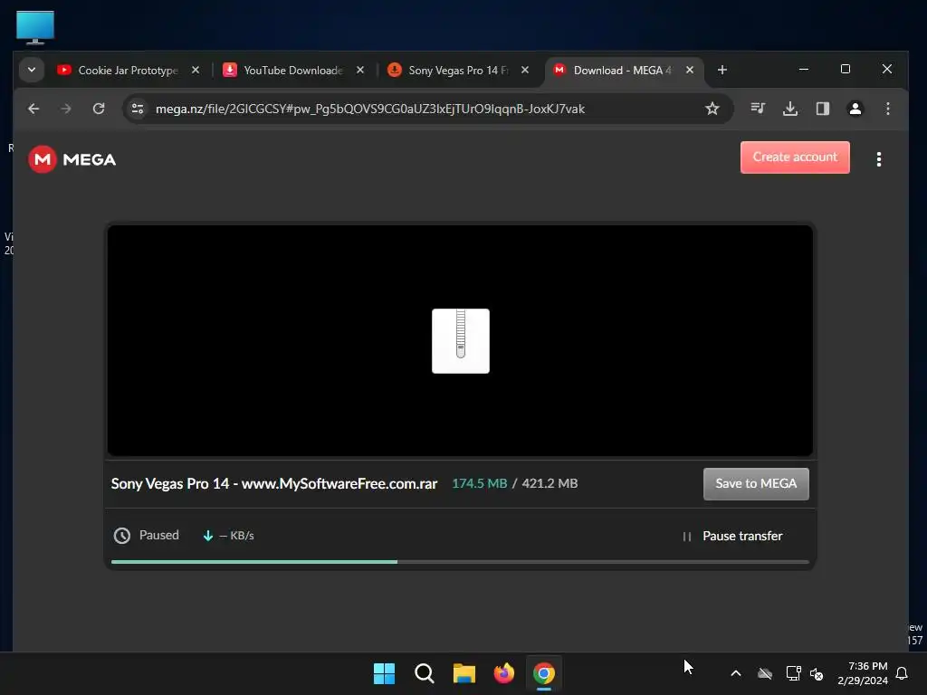The image size is (927, 695).
Task: Click the KB/s transfer speed readout
Action: pos(236,536)
